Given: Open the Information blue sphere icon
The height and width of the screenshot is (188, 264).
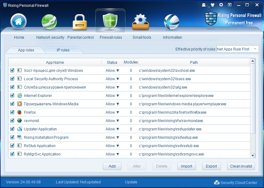Looking at the screenshot, I should click(x=171, y=22).
